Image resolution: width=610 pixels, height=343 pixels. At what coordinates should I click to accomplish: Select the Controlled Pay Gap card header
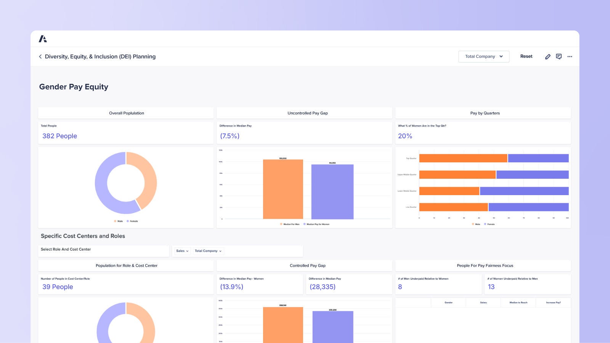307,265
